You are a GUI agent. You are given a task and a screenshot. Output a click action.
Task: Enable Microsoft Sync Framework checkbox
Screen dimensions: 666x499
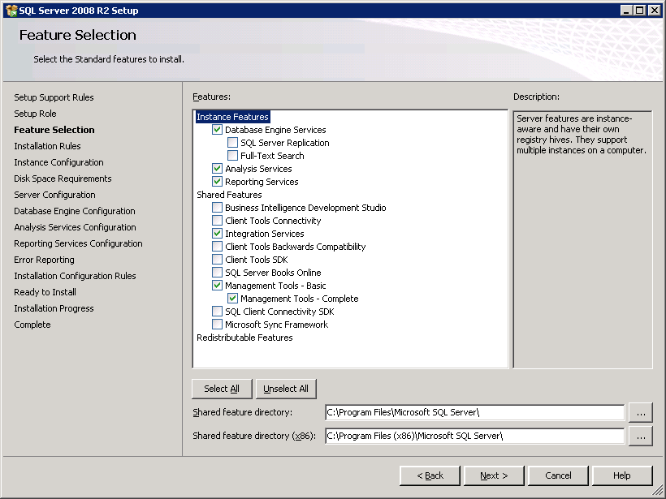[217, 325]
